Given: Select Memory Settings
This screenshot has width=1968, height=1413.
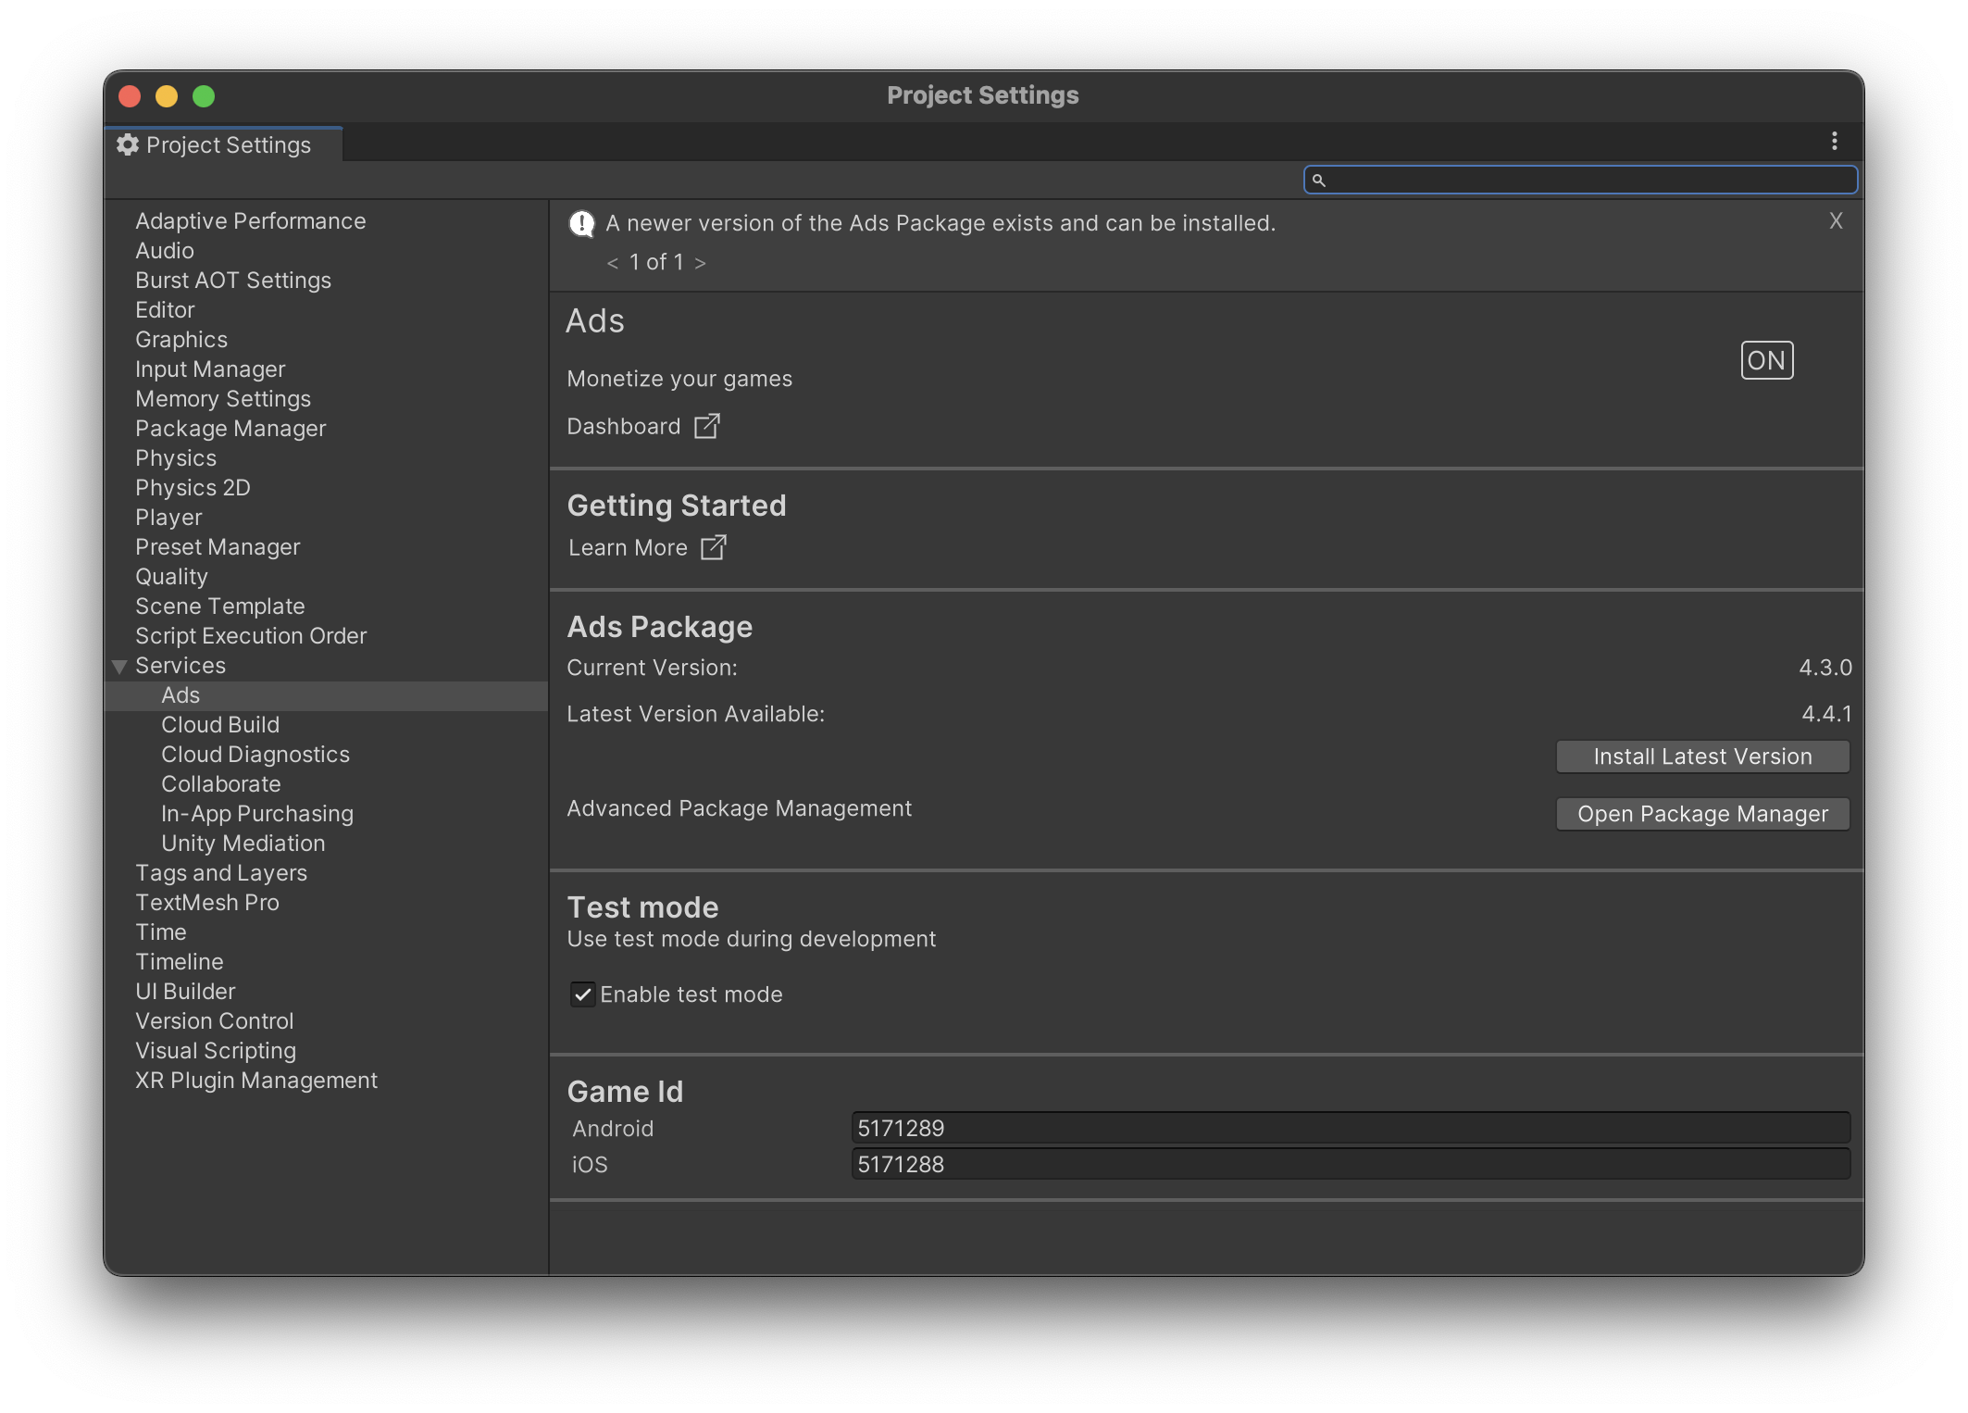Looking at the screenshot, I should click(x=223, y=398).
